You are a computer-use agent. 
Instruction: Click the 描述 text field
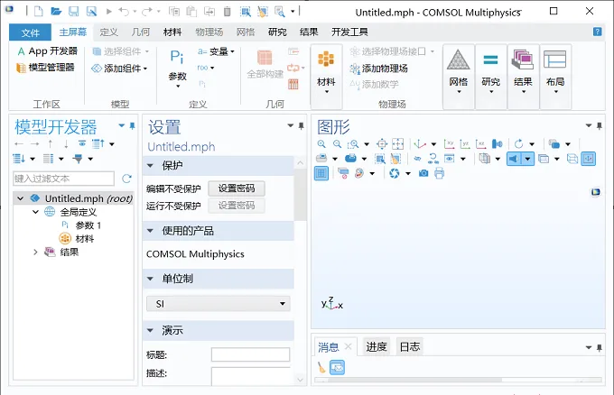(251, 376)
